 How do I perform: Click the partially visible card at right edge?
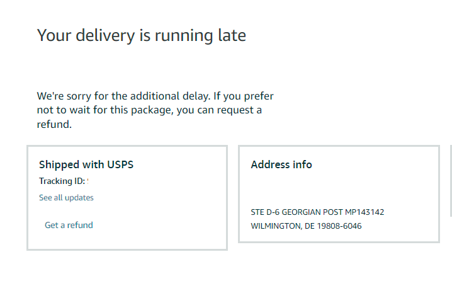coord(451,181)
